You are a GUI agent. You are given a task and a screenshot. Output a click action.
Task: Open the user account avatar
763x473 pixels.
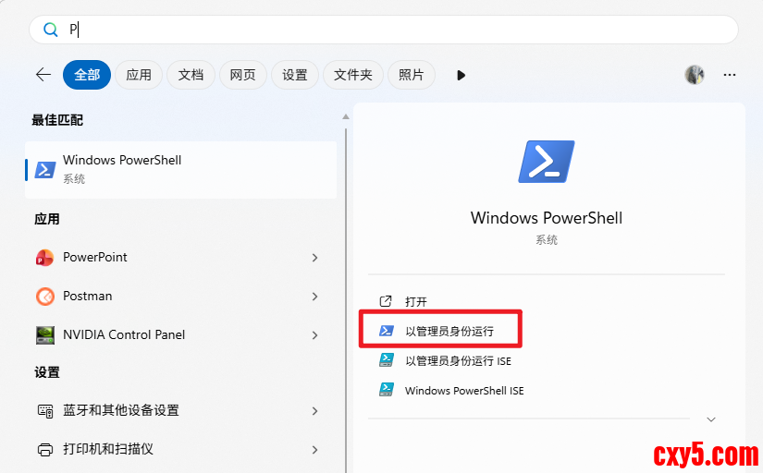pyautogui.click(x=695, y=75)
